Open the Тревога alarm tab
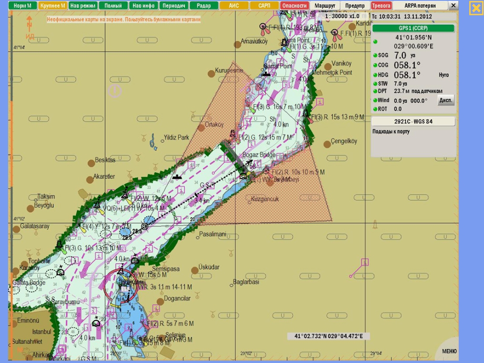 [381, 6]
